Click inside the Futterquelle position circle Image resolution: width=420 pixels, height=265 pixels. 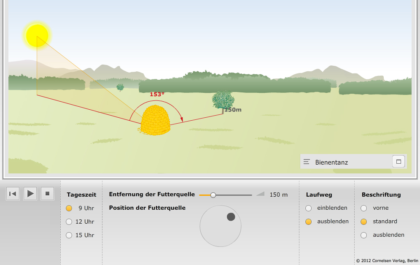(x=221, y=226)
